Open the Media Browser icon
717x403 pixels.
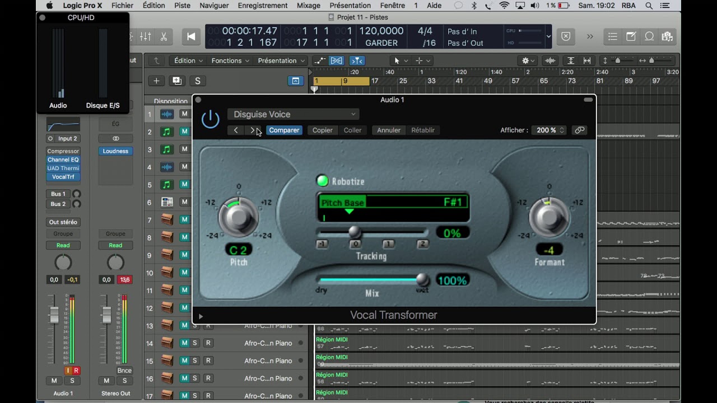coord(667,36)
